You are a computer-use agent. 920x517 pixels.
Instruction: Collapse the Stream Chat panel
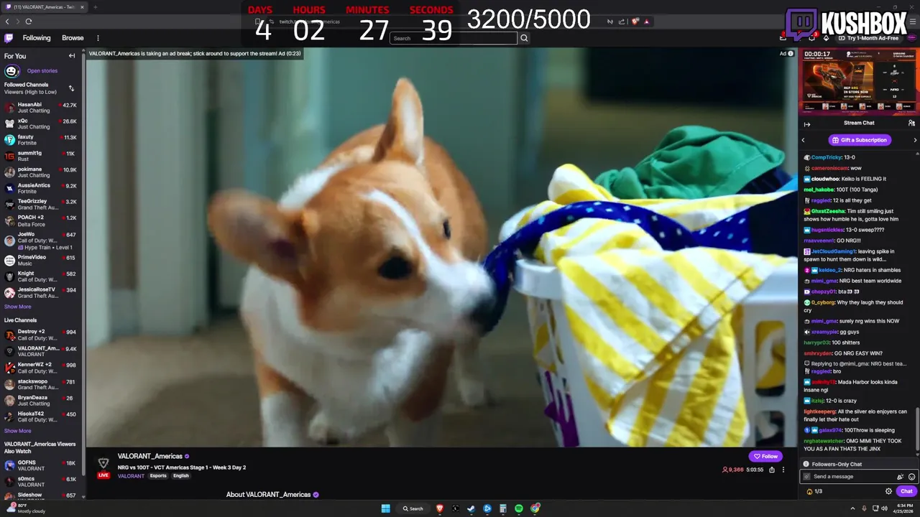807,124
